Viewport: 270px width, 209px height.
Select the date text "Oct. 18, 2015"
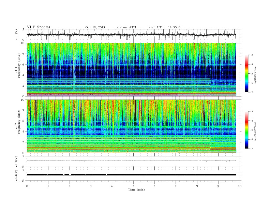[95, 27]
